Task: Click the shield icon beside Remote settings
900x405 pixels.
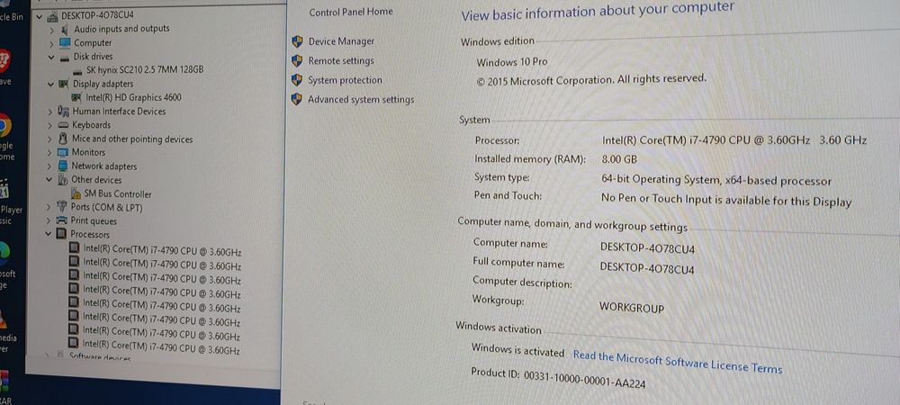Action: coord(297,61)
